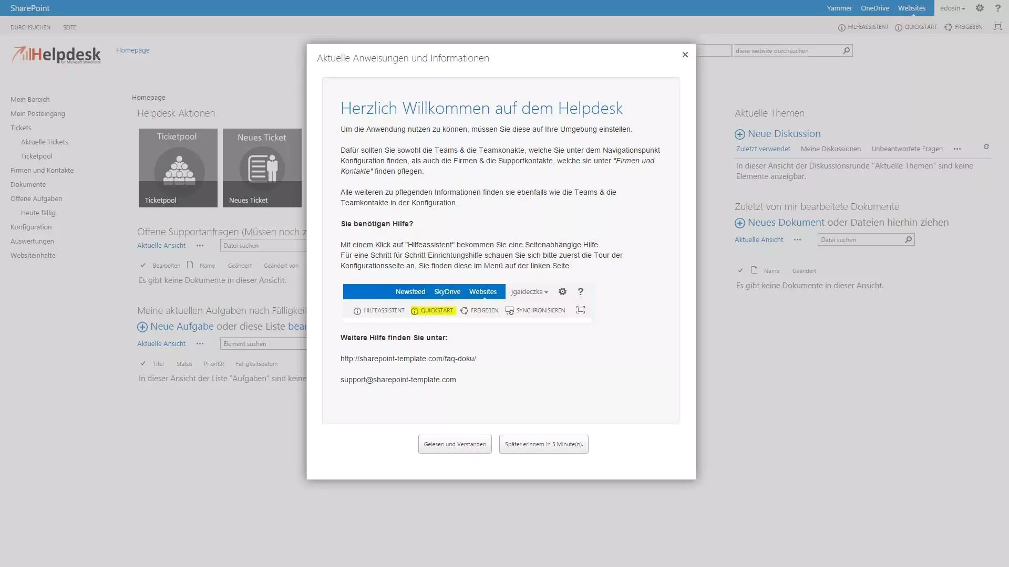This screenshot has width=1009, height=567.
Task: Expand the edosin user menu
Action: click(952, 8)
